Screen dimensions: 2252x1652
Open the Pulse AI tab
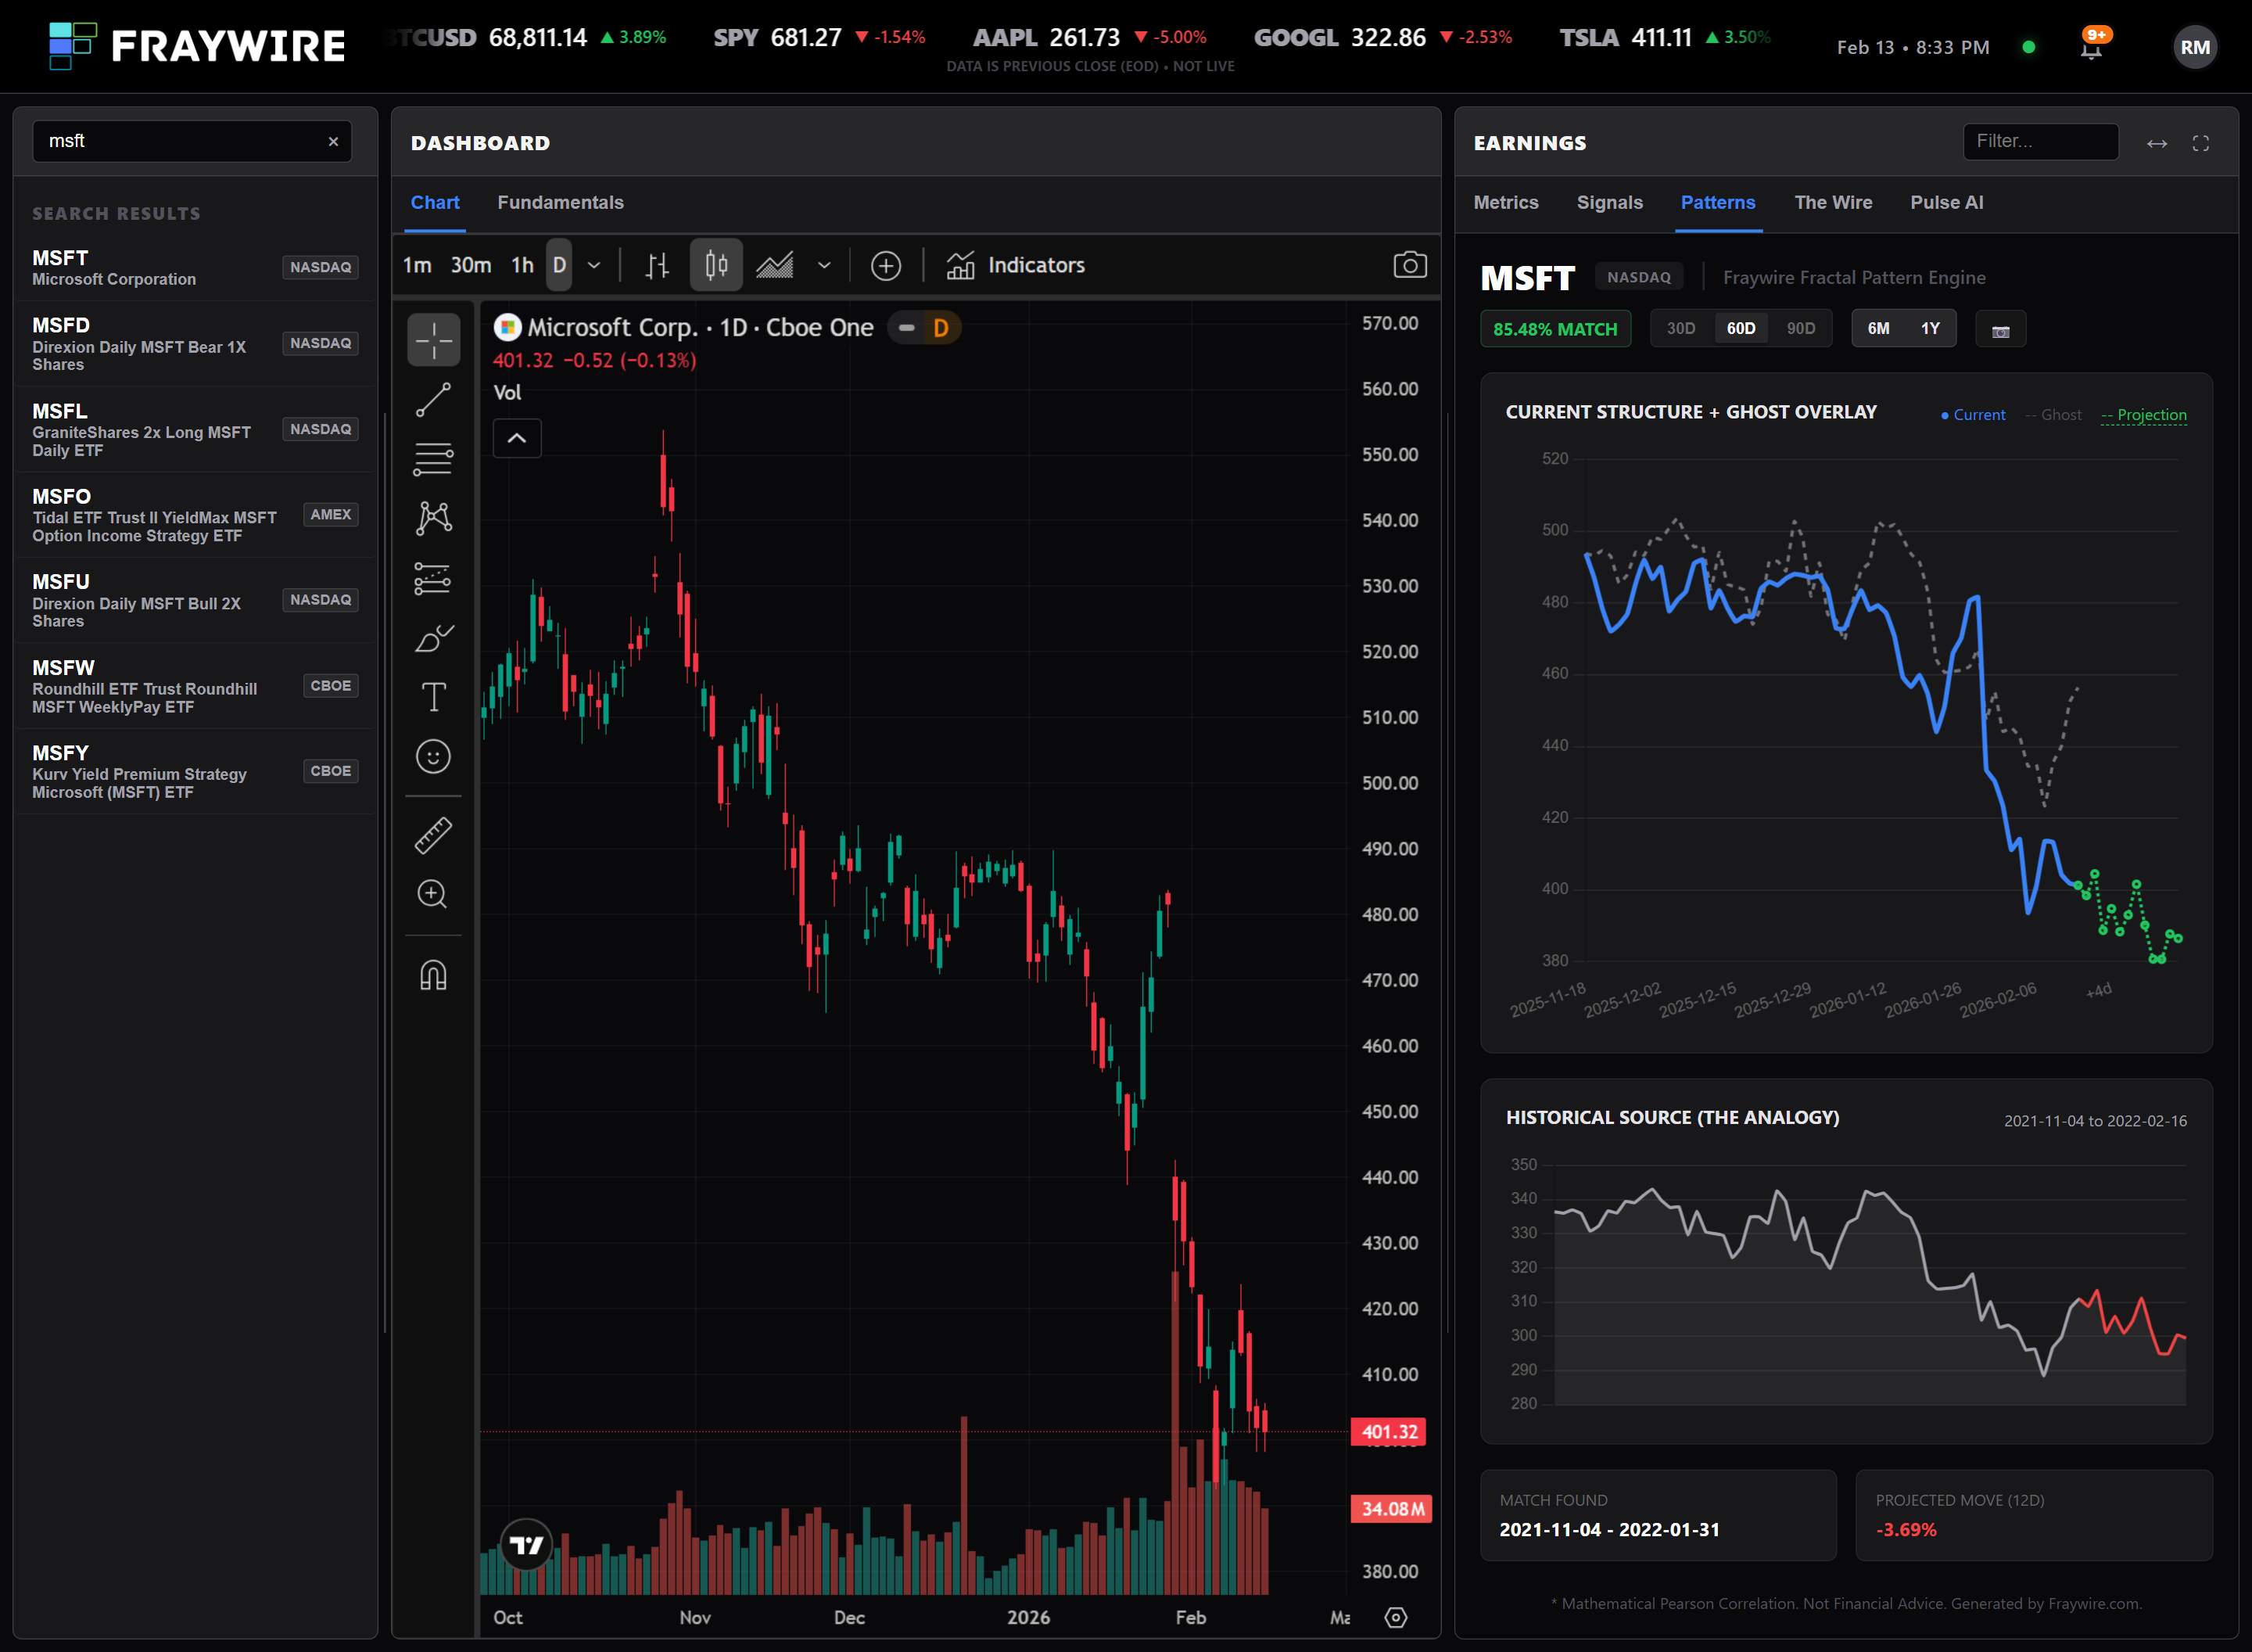[1946, 203]
